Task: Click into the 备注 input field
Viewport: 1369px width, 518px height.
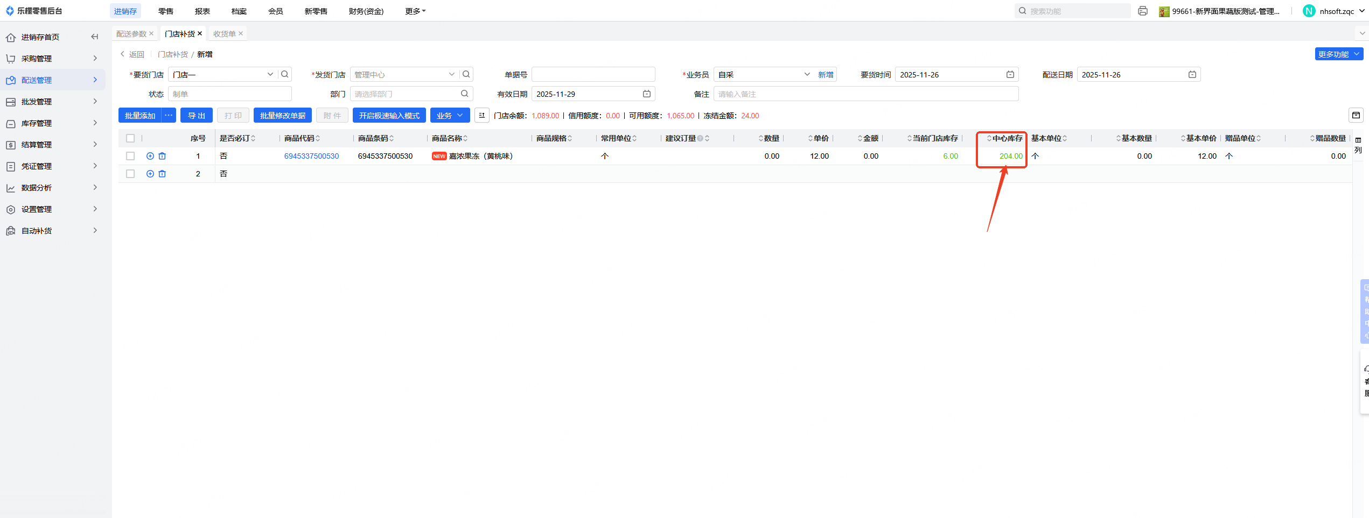Action: coord(866,94)
